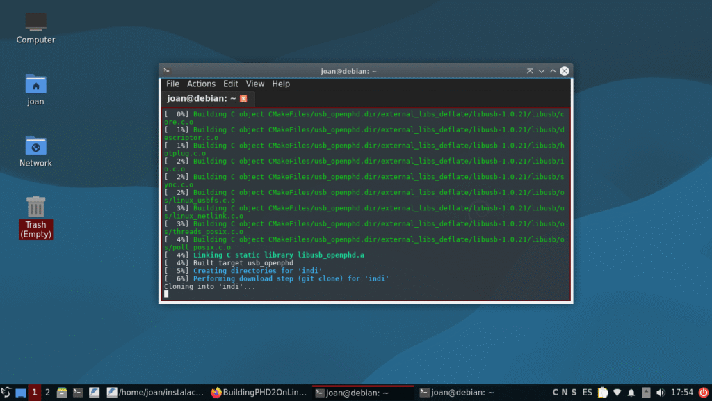Open the Actions menu in terminal

coord(201,84)
